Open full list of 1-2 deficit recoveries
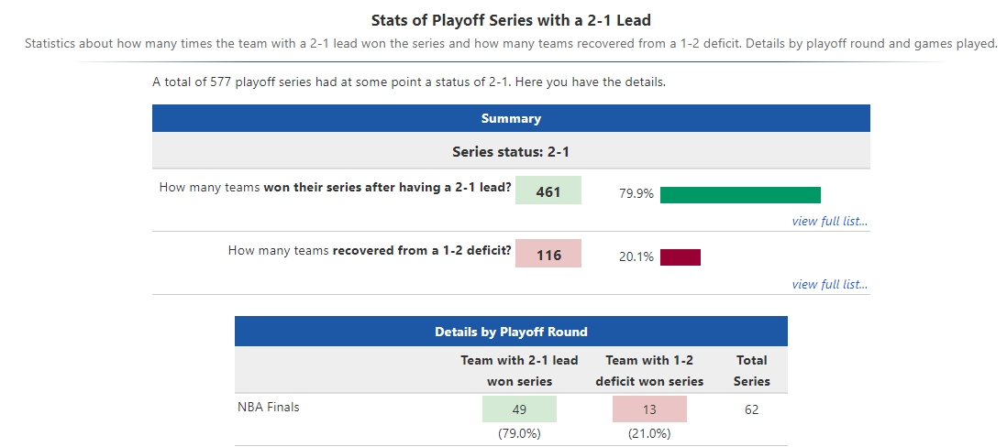Screen dimensions: 1007x447 (829, 284)
